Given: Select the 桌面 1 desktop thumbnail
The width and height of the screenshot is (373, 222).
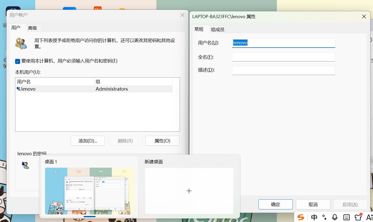Looking at the screenshot, I should pos(90,191).
